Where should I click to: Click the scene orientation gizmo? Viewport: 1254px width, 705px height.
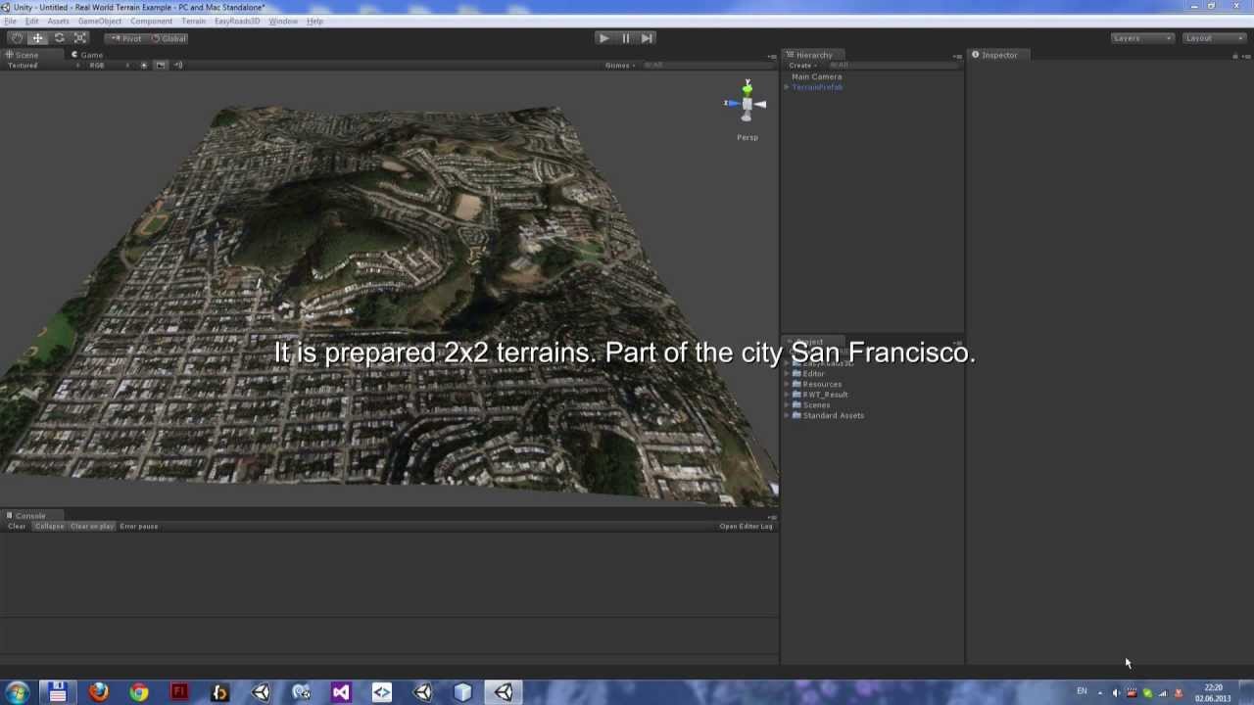(x=747, y=103)
